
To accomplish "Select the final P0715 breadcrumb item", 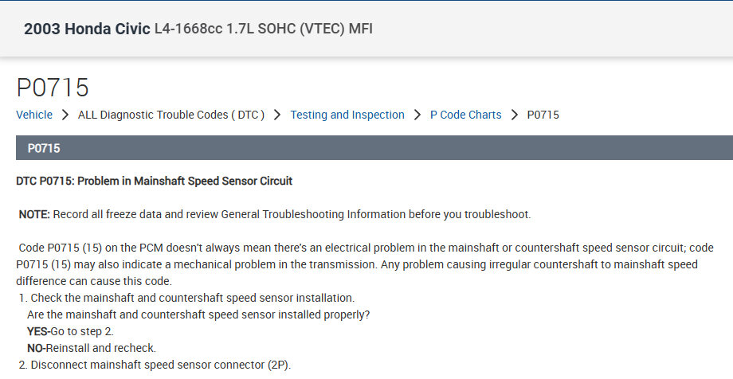I will point(543,115).
